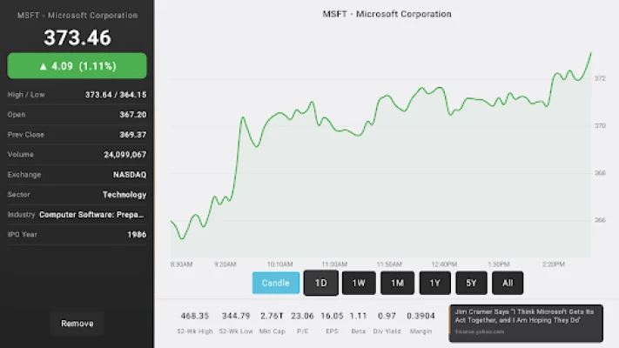Click the chart title MSFT - Microsoft Corporation
Image resolution: width=619 pixels, height=348 pixels.
click(387, 14)
